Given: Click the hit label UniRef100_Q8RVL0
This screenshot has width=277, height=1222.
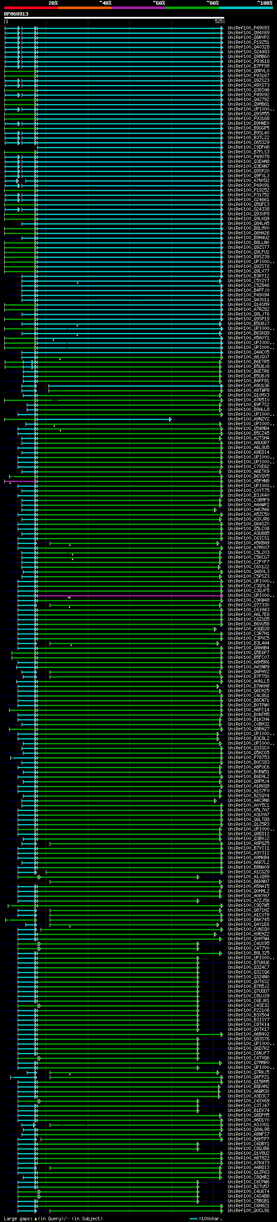Looking at the screenshot, I should click(248, 71).
